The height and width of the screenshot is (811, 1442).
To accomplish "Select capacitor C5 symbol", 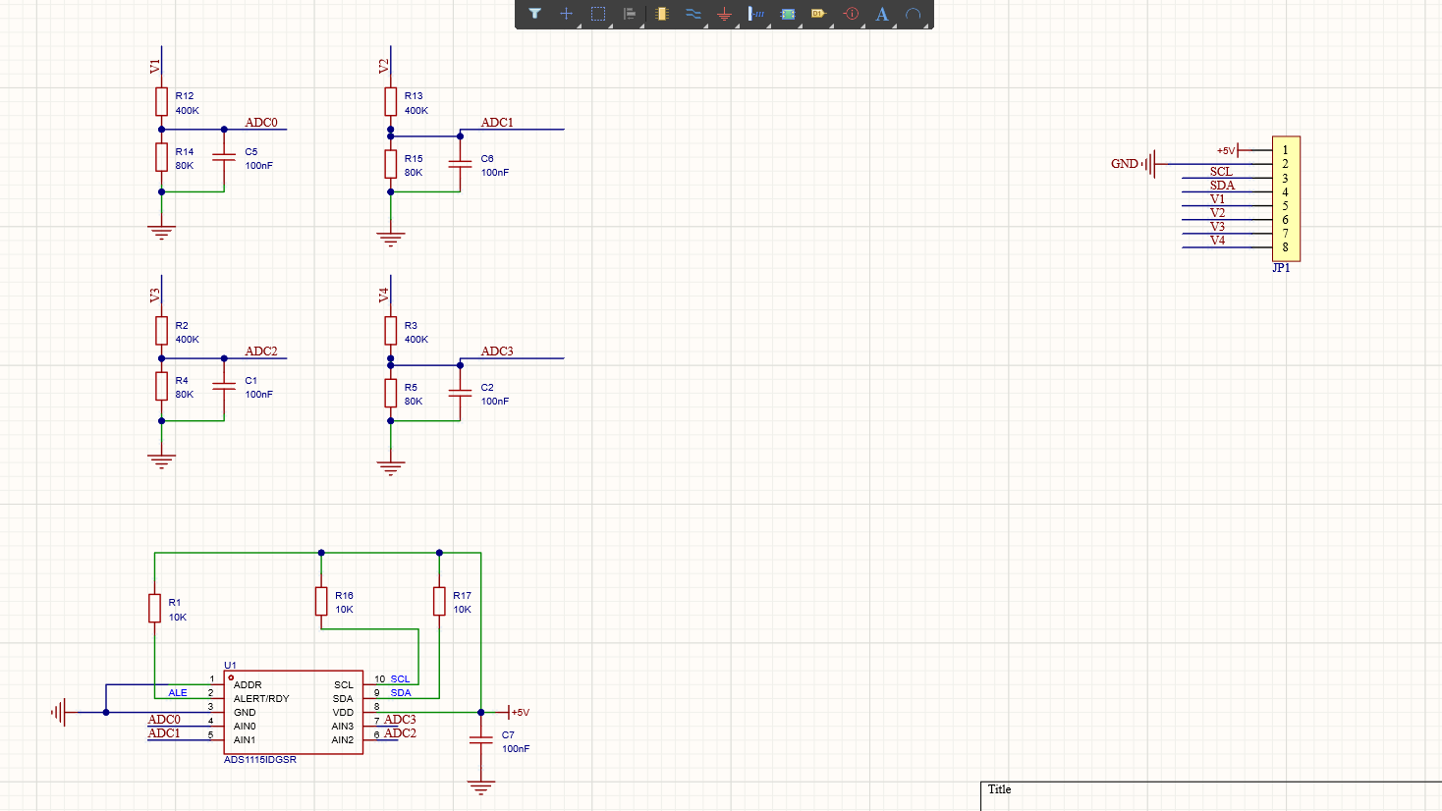I will coord(224,157).
